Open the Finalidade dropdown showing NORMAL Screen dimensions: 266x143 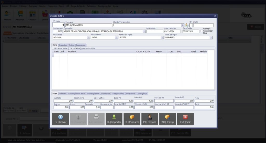click(89, 37)
